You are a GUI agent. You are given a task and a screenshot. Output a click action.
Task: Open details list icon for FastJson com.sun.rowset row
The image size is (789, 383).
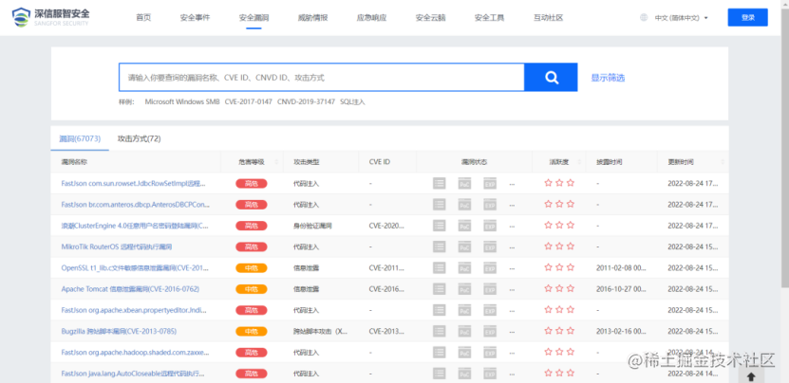pos(440,184)
